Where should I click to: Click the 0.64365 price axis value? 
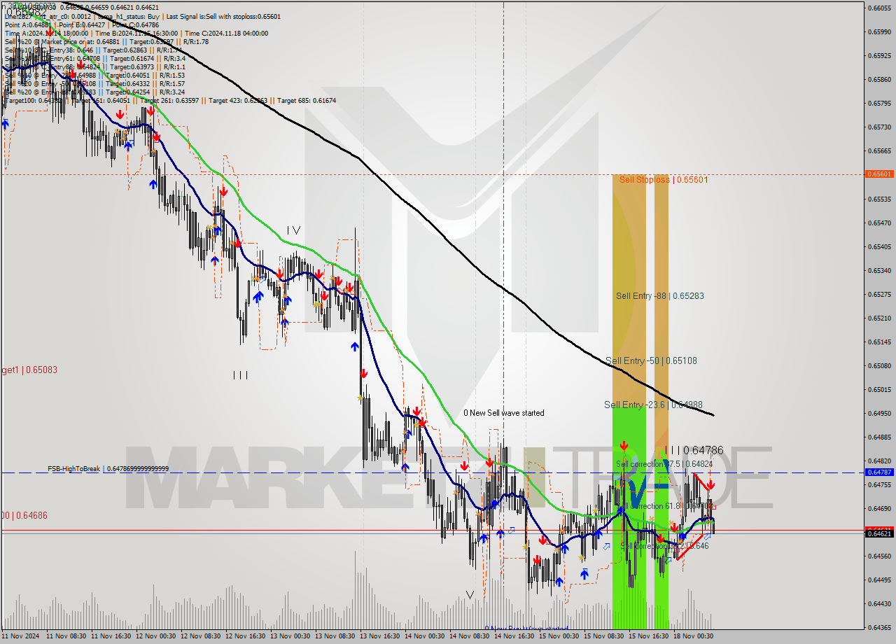pos(879,627)
